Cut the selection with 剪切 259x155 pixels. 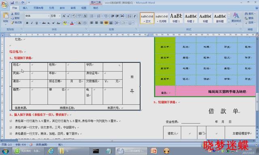coord(15,14)
